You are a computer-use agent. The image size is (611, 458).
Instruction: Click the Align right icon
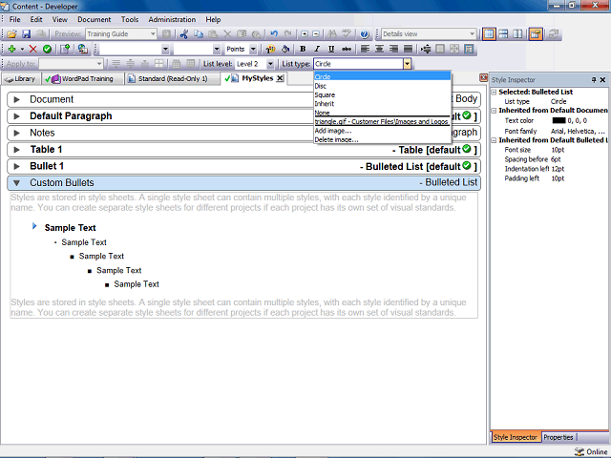393,49
